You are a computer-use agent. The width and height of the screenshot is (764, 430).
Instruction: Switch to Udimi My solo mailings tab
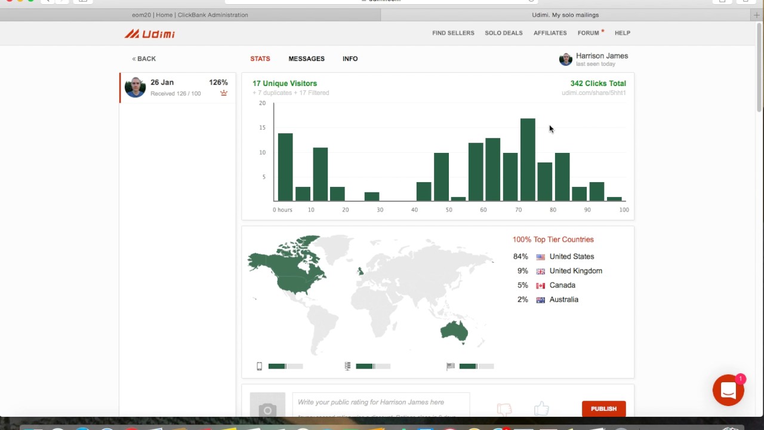565,15
